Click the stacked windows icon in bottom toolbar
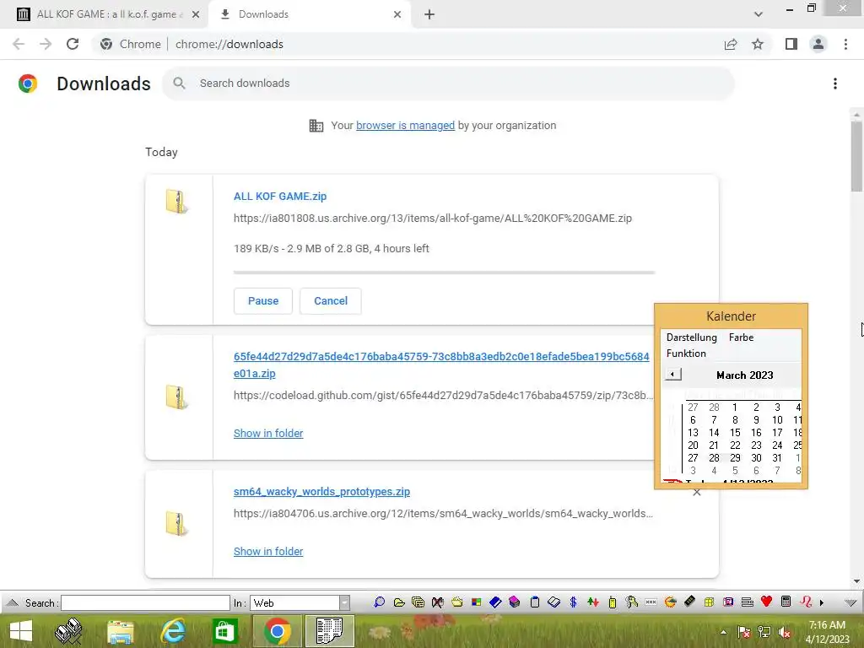864x648 pixels. point(418,602)
